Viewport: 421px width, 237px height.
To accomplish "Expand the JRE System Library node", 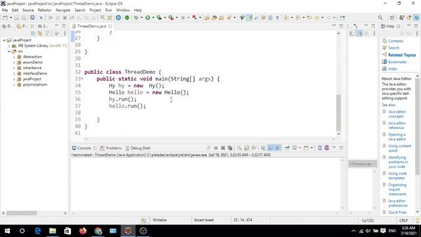I will [9, 45].
